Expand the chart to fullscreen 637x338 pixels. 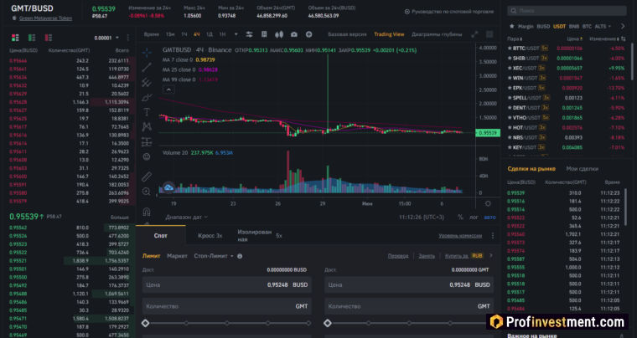474,34
